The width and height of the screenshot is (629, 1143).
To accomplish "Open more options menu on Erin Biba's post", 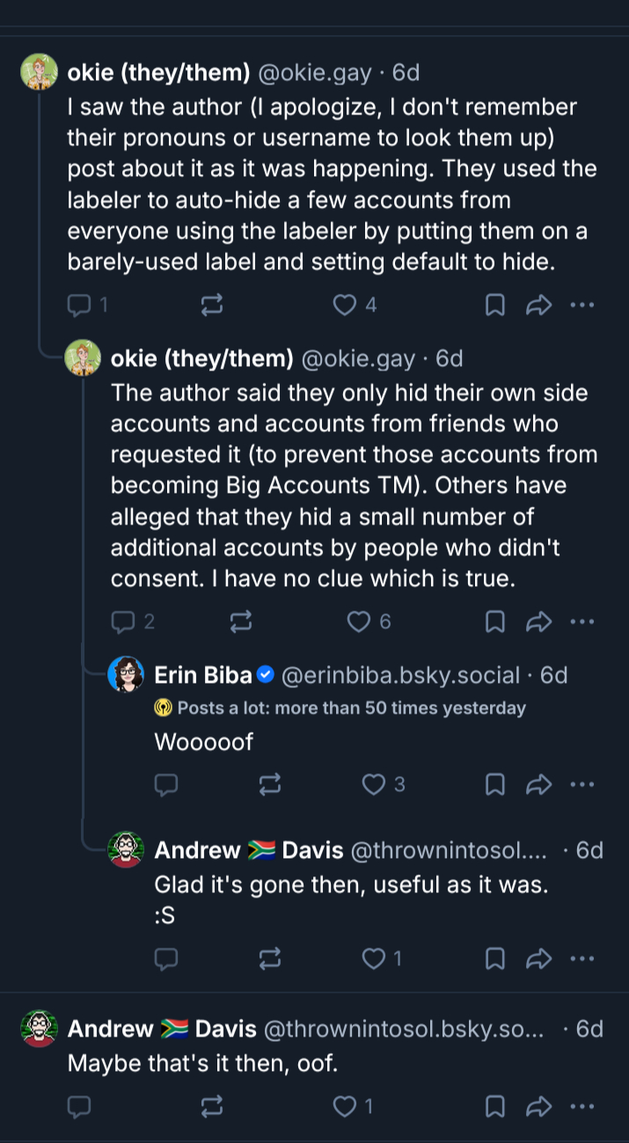I will pyautogui.click(x=581, y=784).
